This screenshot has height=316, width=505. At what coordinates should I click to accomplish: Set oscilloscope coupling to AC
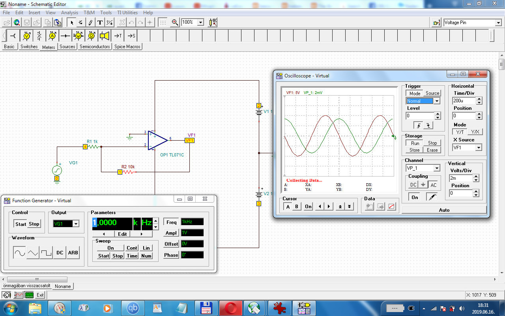pyautogui.click(x=434, y=185)
